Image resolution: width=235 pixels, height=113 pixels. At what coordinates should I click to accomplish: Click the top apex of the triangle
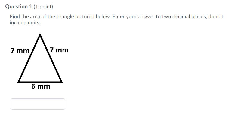pos(40,35)
